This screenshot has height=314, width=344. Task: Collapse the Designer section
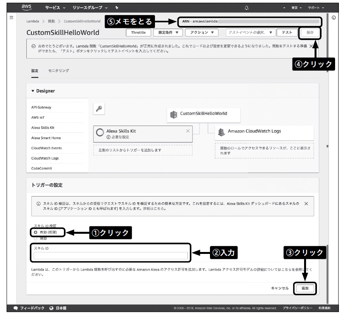pyautogui.click(x=33, y=91)
